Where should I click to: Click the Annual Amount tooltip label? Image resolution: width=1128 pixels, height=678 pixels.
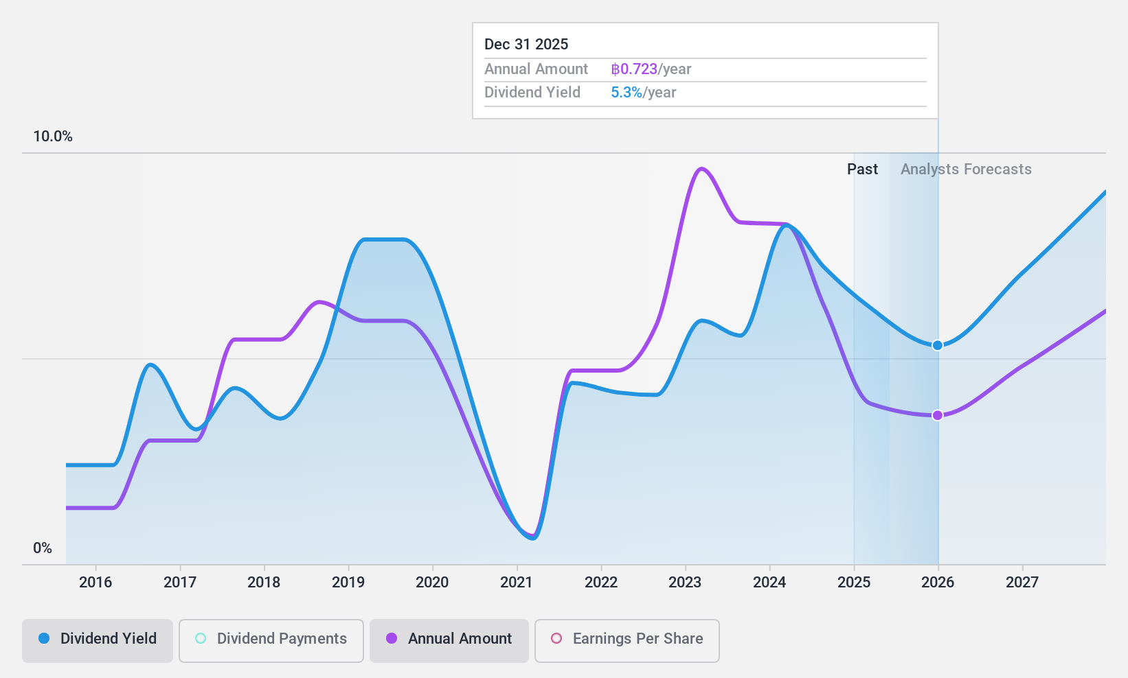click(536, 69)
